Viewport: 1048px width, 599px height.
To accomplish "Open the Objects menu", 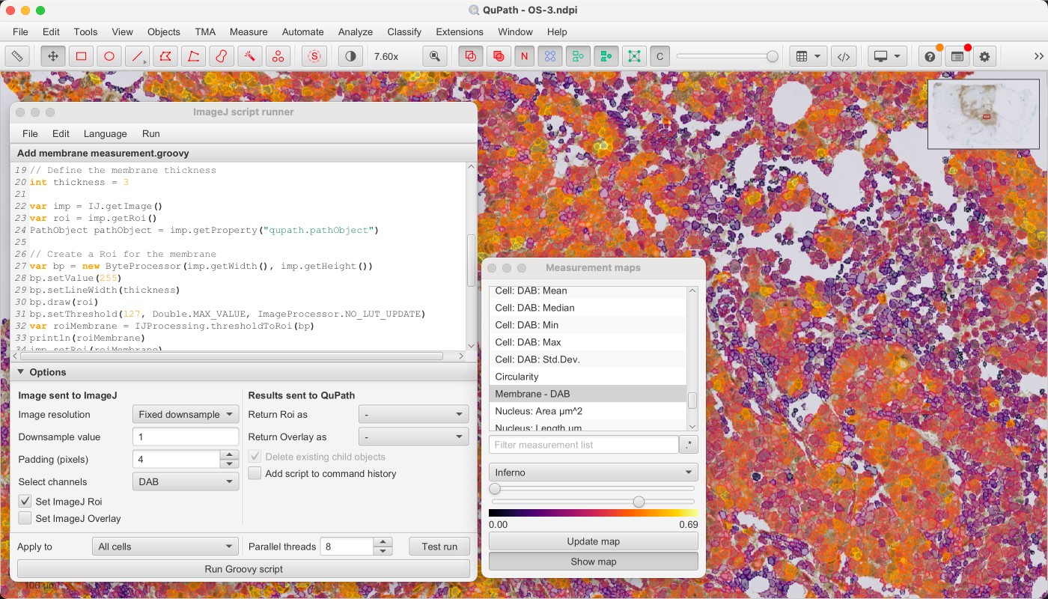I will tap(164, 31).
